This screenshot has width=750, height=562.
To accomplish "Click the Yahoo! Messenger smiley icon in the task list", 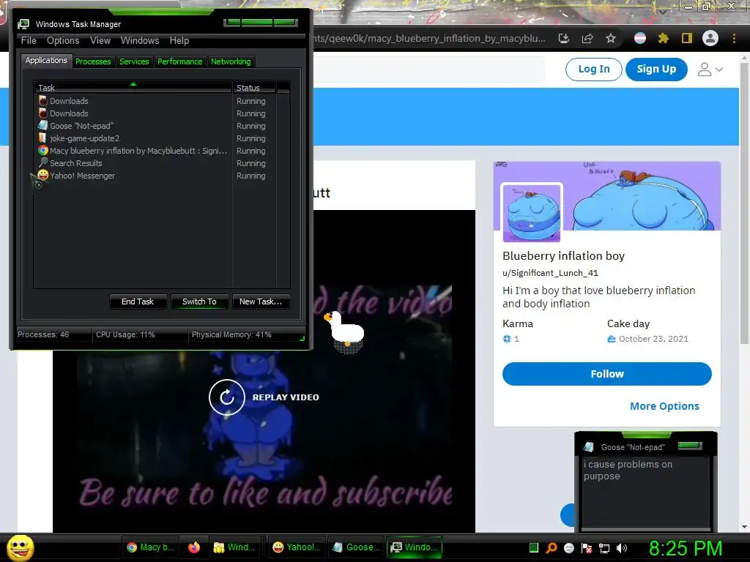I will [x=43, y=175].
